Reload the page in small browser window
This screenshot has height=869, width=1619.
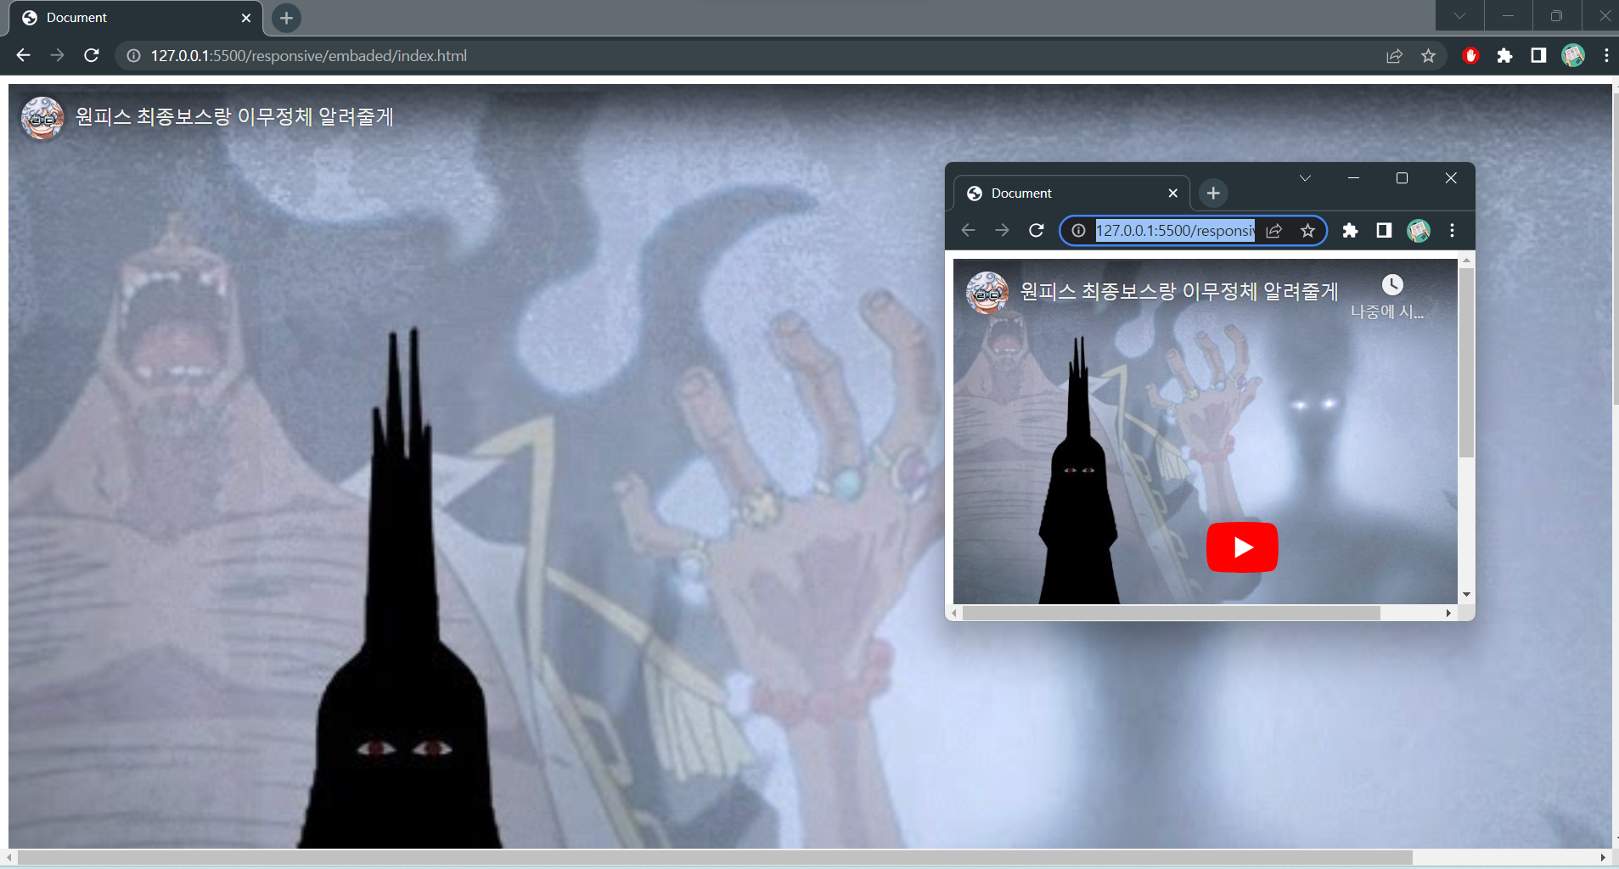tap(1036, 230)
